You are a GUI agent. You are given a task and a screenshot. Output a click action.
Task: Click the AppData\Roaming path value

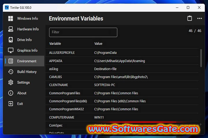click(x=120, y=61)
